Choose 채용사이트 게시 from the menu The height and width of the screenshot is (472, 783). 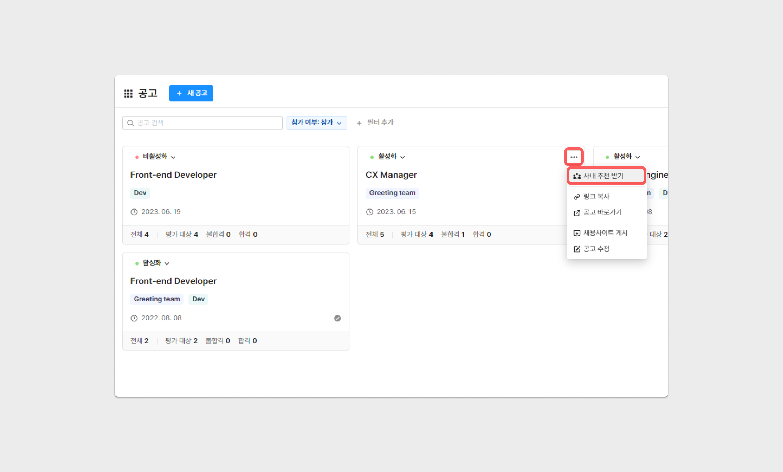click(605, 233)
